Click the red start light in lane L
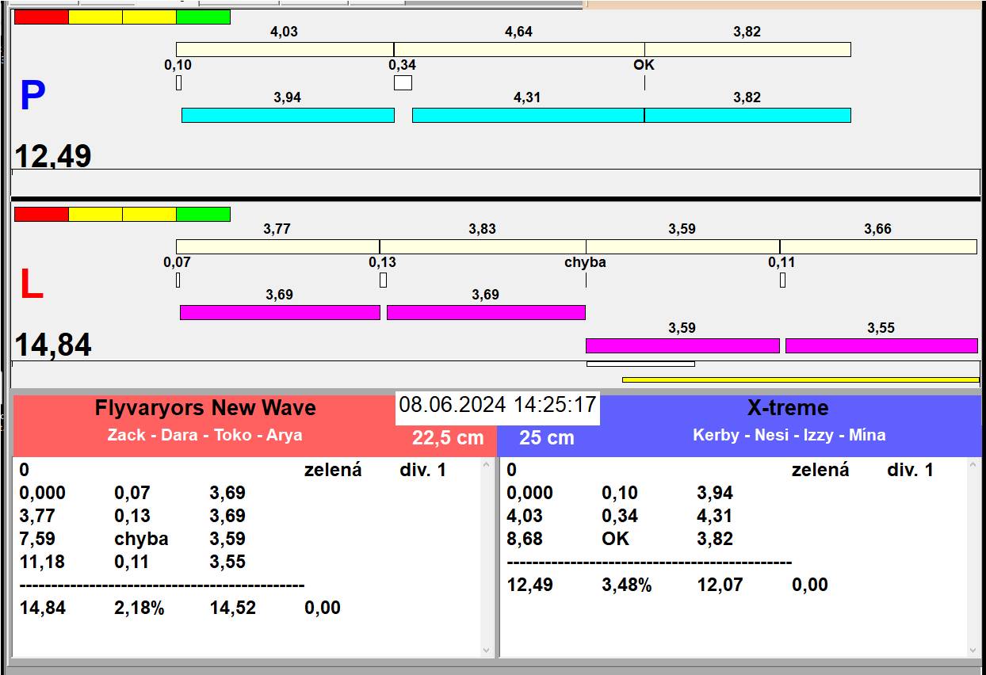The height and width of the screenshot is (675, 986). (41, 214)
